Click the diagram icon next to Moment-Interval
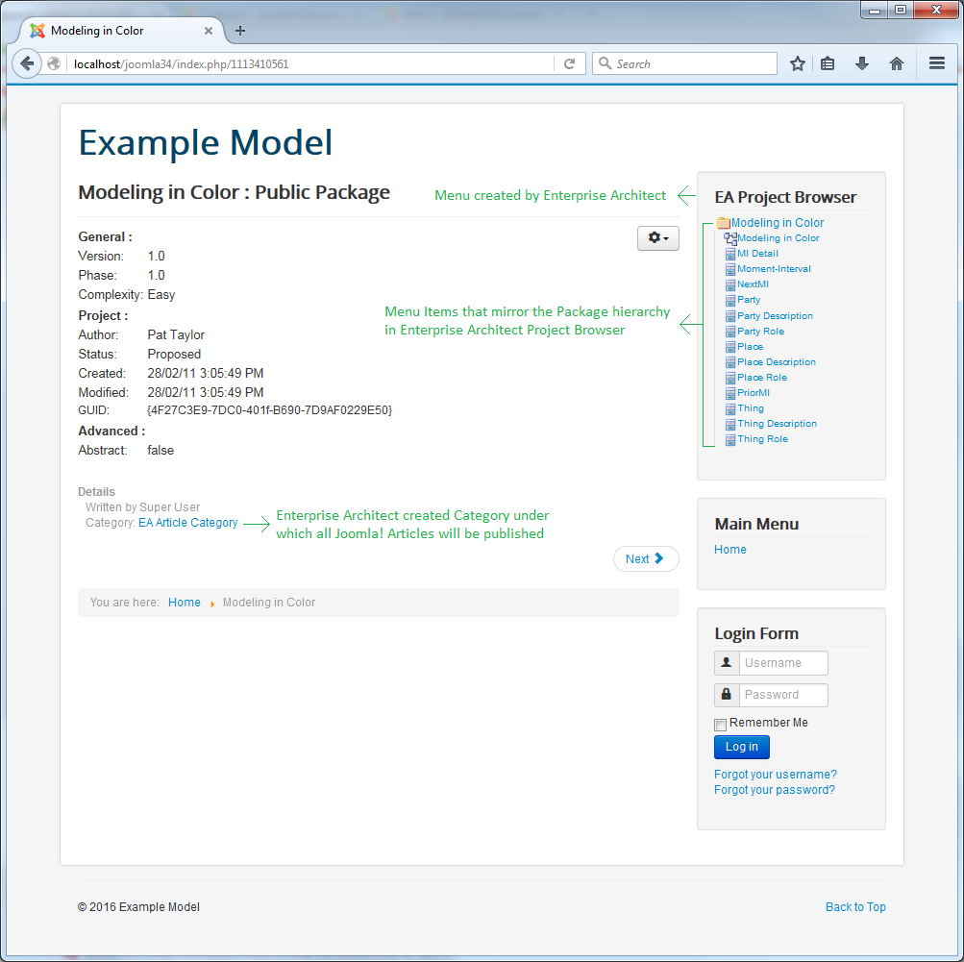This screenshot has height=962, width=964. click(731, 269)
